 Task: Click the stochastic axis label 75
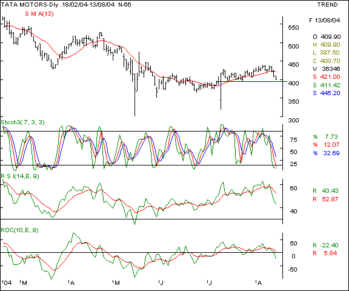(x=294, y=140)
